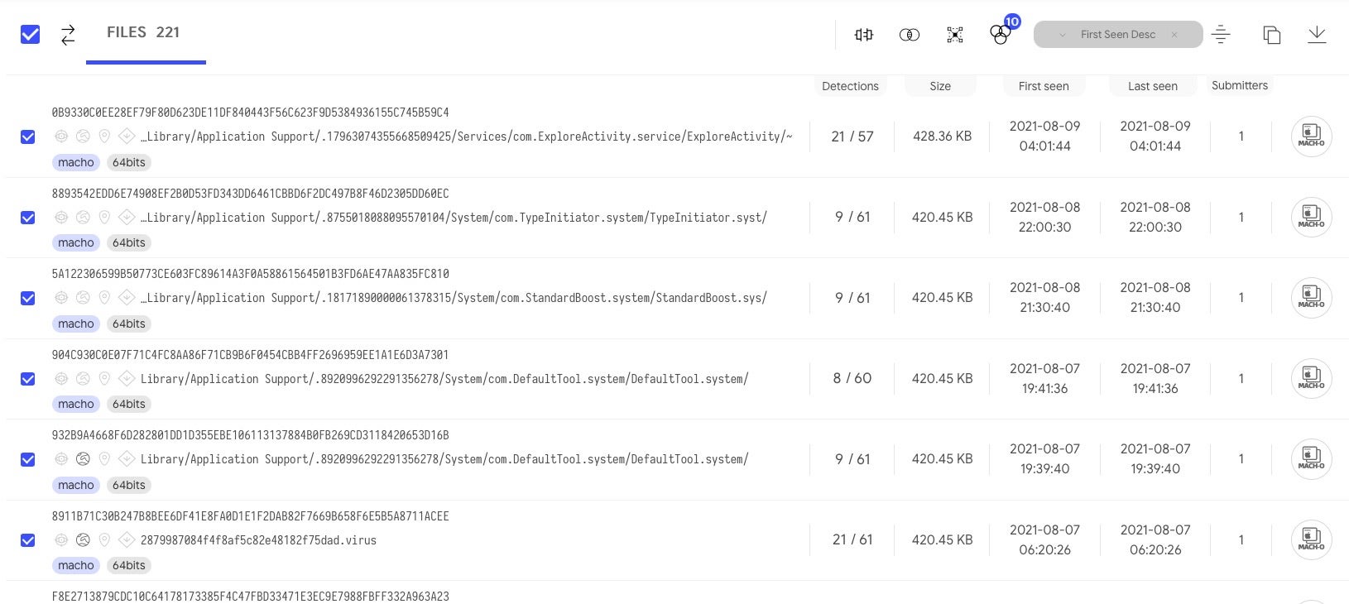Click MACH-O file type icon for ExploreActivity row
Screen dimensions: 1349x604
(x=1311, y=137)
